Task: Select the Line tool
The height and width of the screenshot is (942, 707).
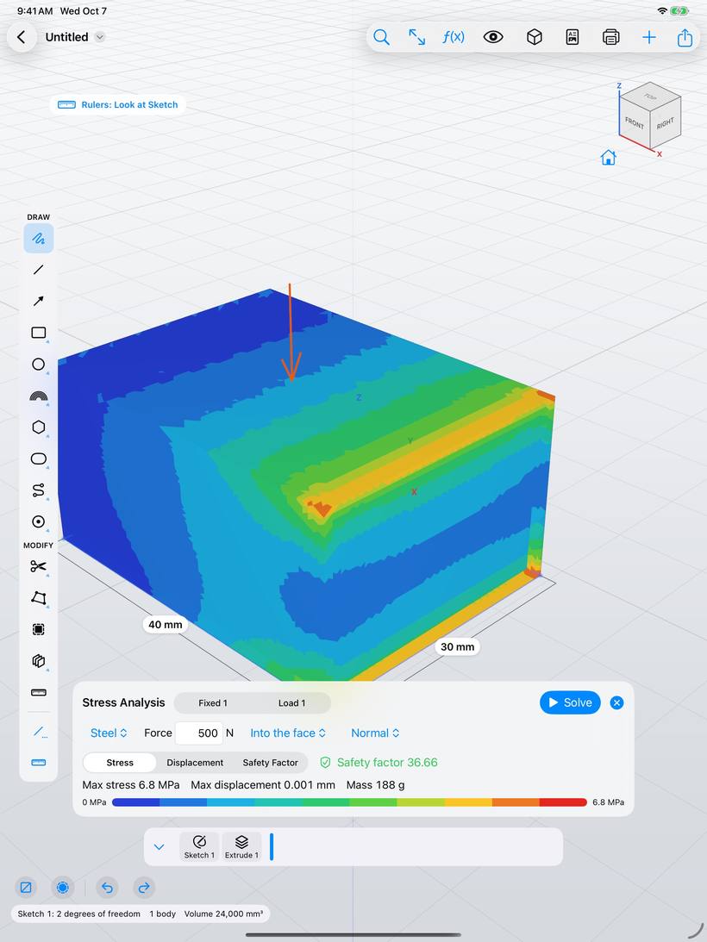Action: 39,270
